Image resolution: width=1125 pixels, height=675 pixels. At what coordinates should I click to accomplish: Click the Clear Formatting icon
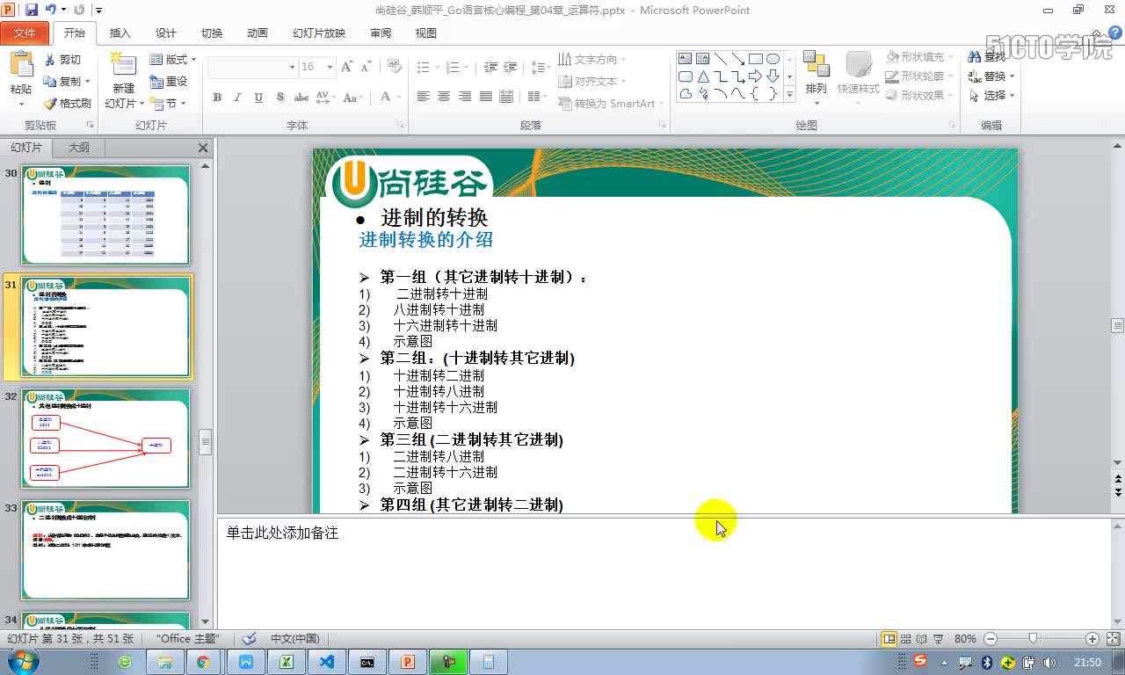coord(394,67)
